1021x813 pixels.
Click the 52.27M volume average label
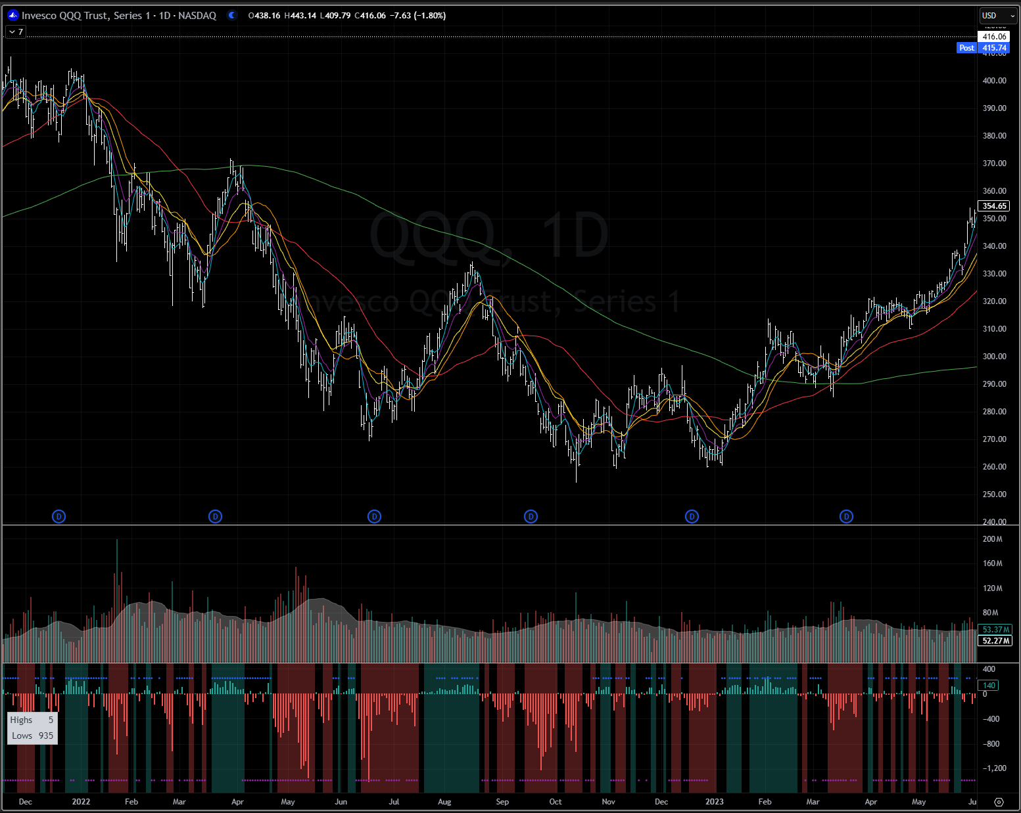pos(995,641)
